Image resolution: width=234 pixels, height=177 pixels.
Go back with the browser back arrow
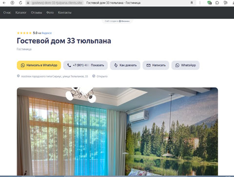(4, 3)
